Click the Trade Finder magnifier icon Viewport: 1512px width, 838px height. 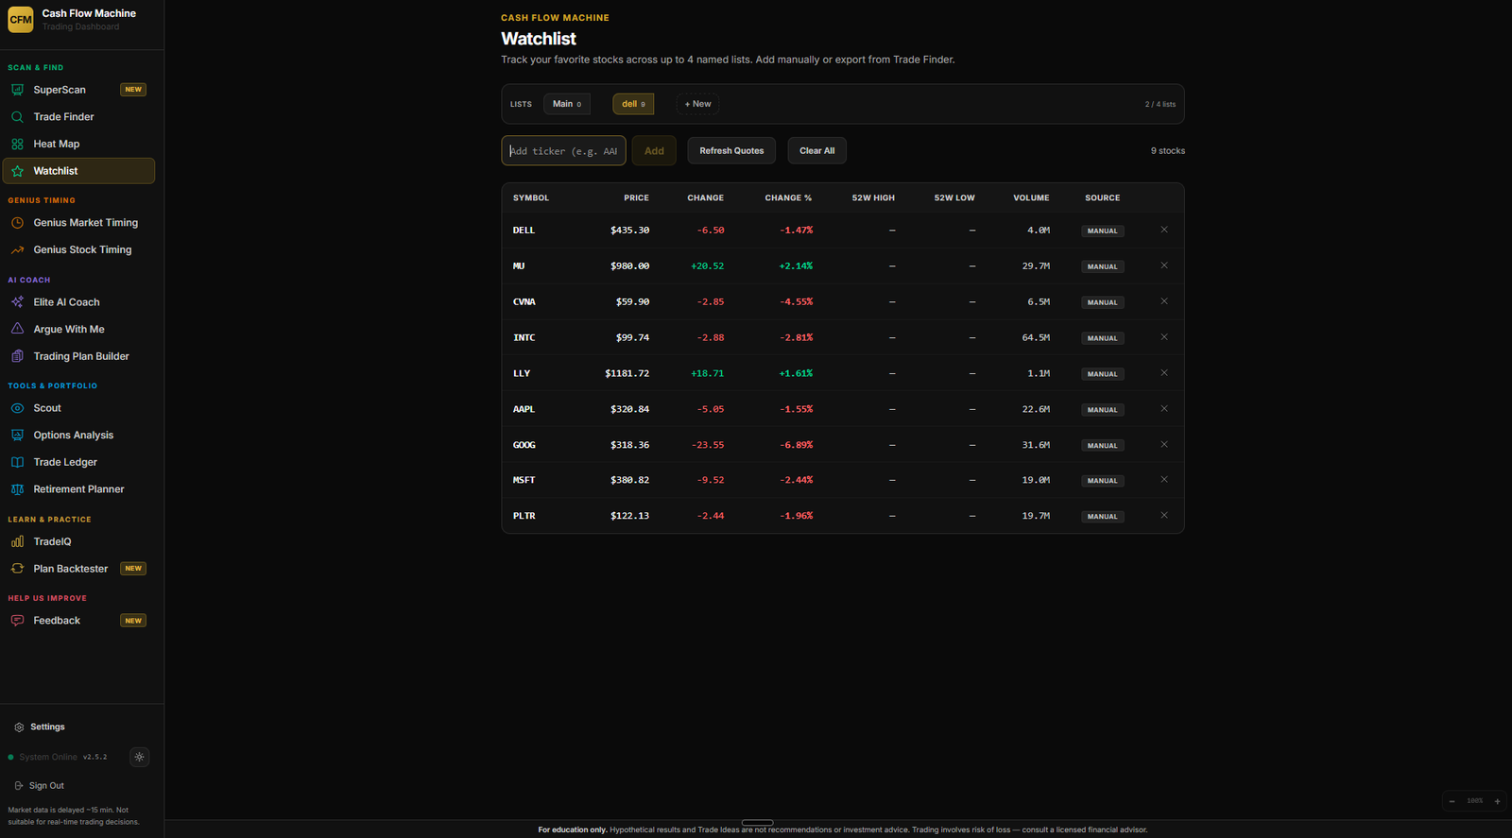(17, 117)
